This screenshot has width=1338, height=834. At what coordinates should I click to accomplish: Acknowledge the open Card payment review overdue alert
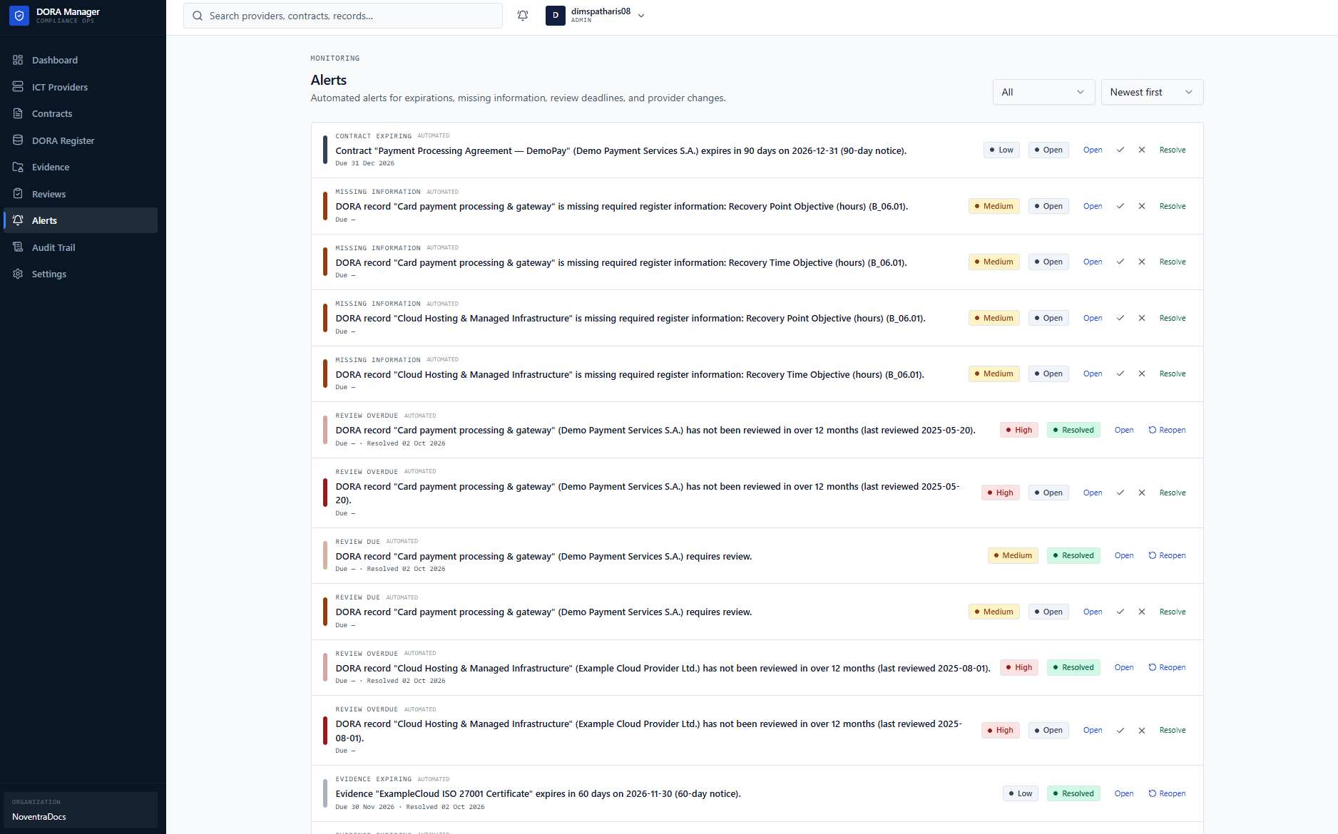tap(1120, 493)
